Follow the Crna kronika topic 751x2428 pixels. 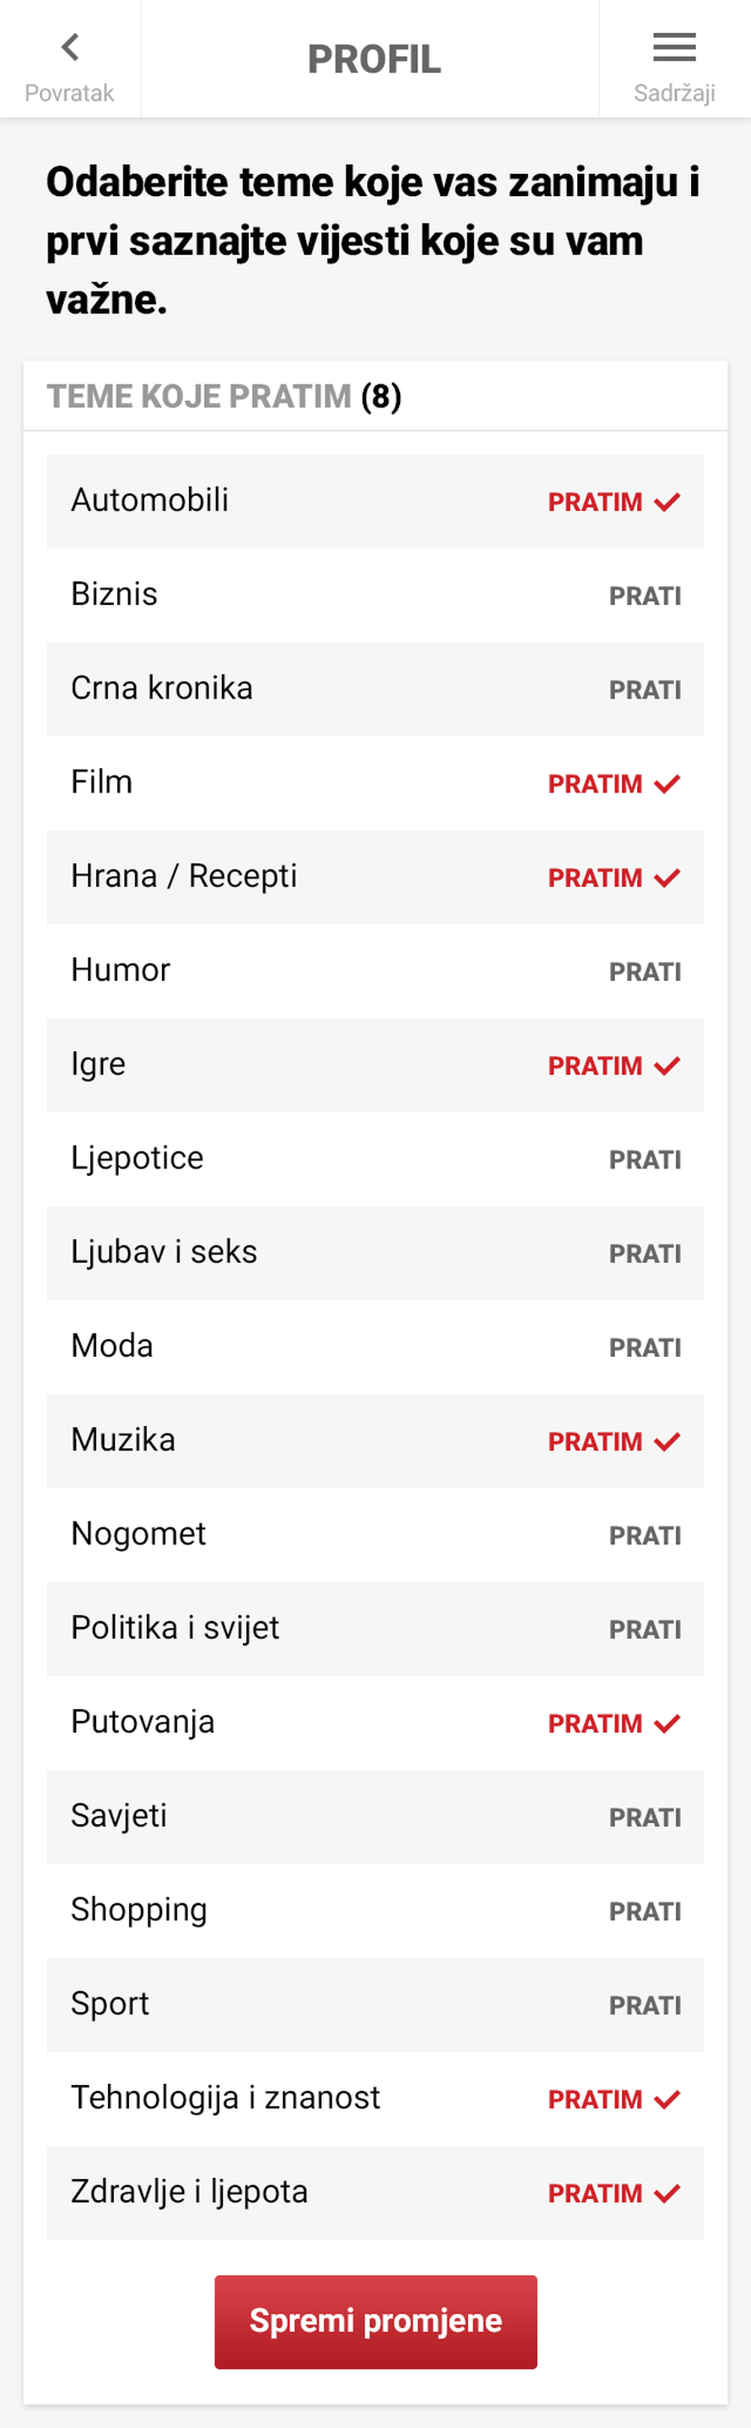point(646,689)
